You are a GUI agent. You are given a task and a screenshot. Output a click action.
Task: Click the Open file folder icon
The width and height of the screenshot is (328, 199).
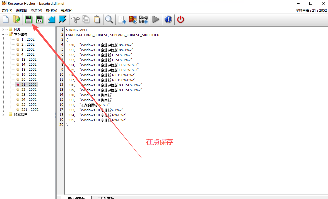(16, 19)
